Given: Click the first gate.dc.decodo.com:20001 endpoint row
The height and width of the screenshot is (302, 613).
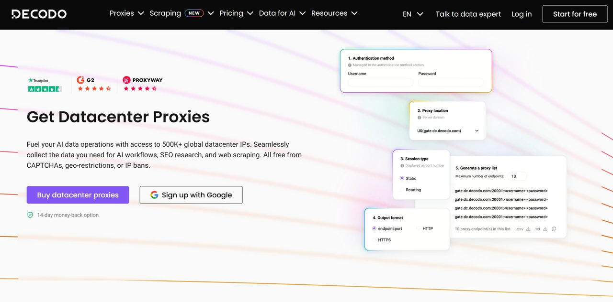Looking at the screenshot, I should [501, 191].
